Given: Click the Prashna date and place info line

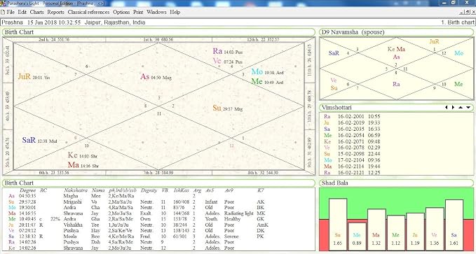Looking at the screenshot, I should (74, 22).
